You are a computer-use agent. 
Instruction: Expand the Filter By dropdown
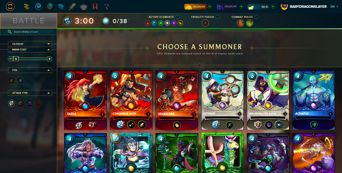point(30,44)
